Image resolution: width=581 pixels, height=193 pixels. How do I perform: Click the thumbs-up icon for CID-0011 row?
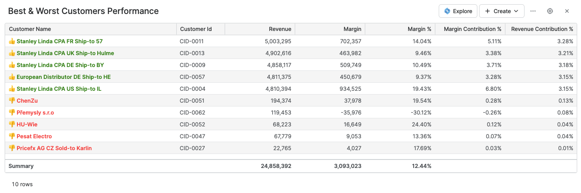[x=12, y=41]
